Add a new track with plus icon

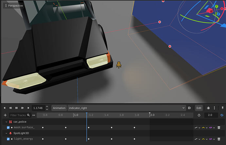[x=5, y=115]
